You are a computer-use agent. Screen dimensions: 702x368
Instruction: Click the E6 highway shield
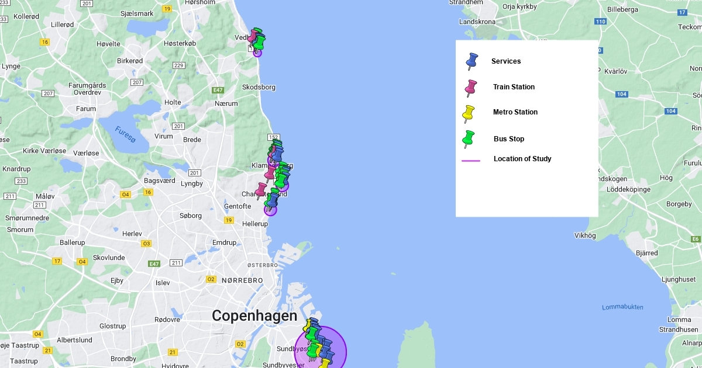tap(696, 239)
